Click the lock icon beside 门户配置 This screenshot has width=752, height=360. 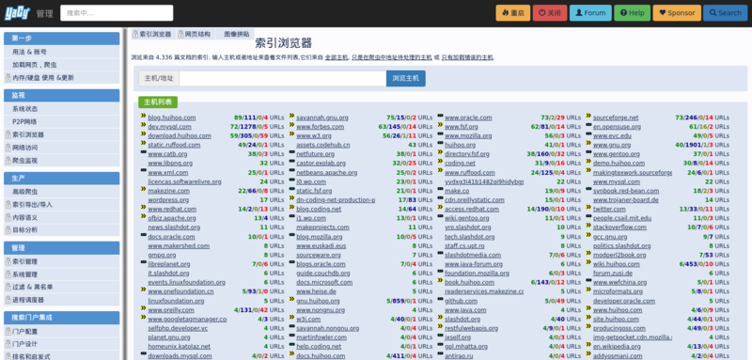tap(8, 332)
